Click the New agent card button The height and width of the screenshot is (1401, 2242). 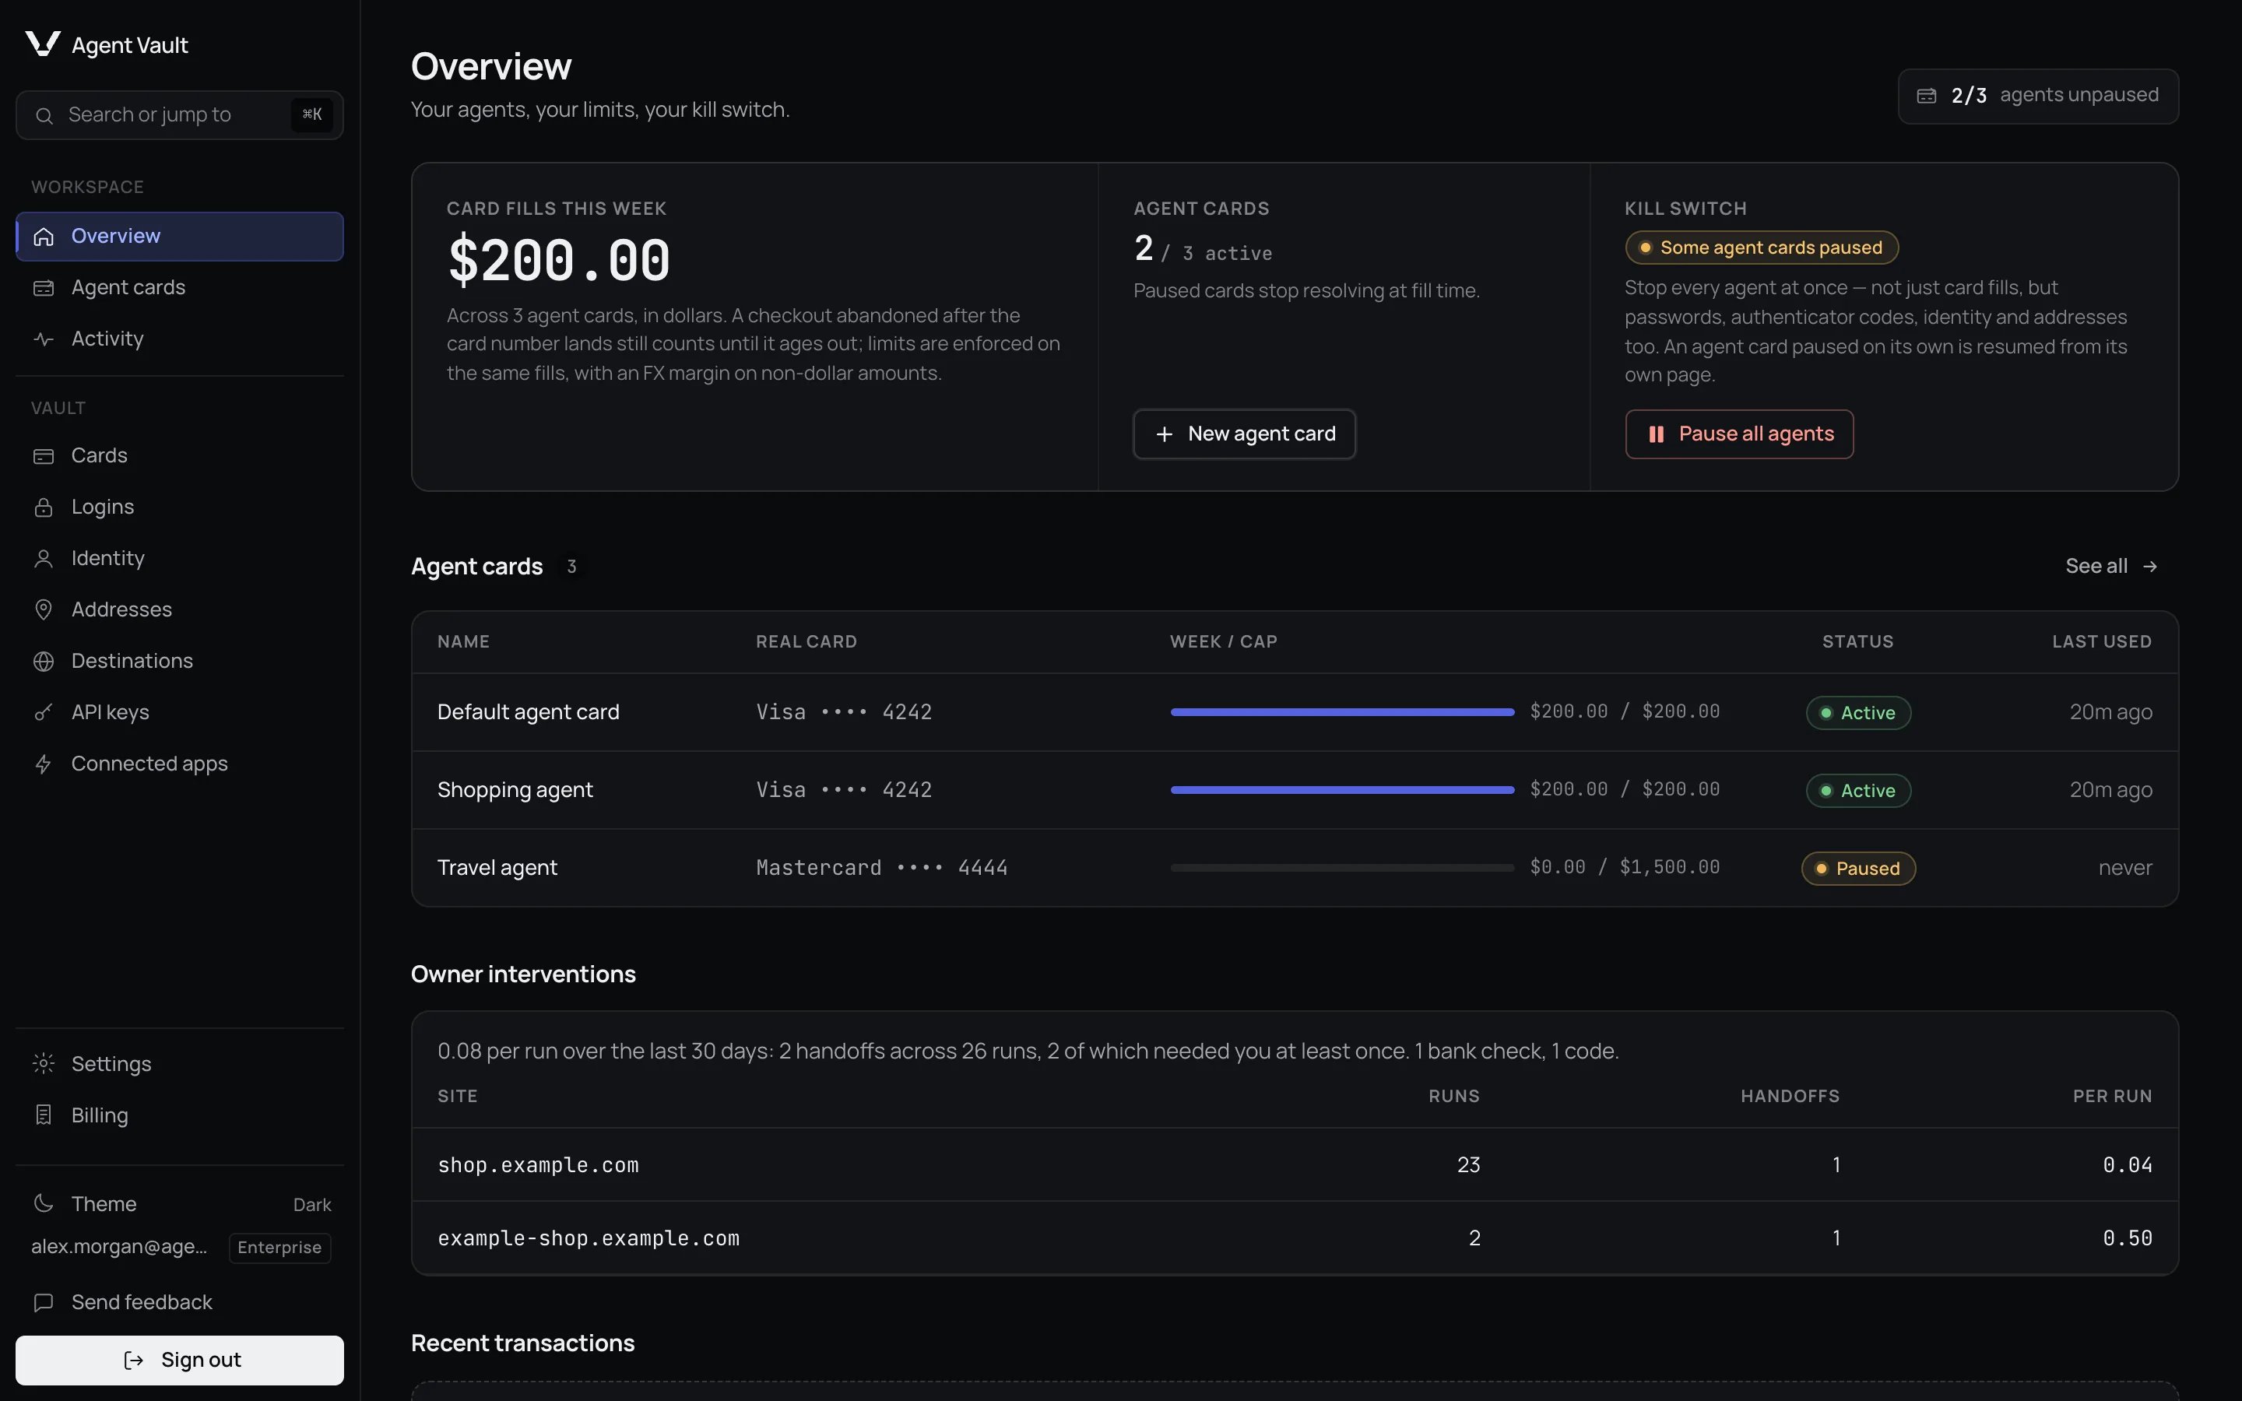tap(1244, 434)
